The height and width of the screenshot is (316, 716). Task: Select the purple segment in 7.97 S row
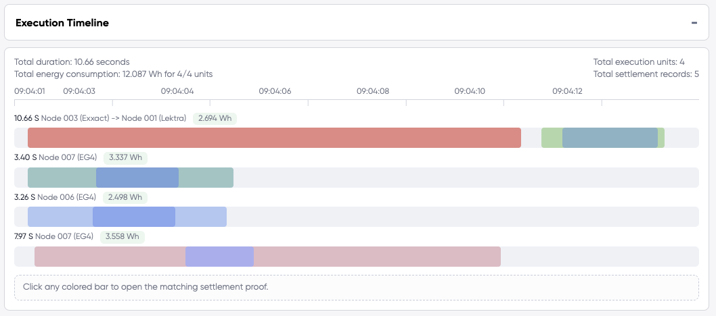click(219, 257)
